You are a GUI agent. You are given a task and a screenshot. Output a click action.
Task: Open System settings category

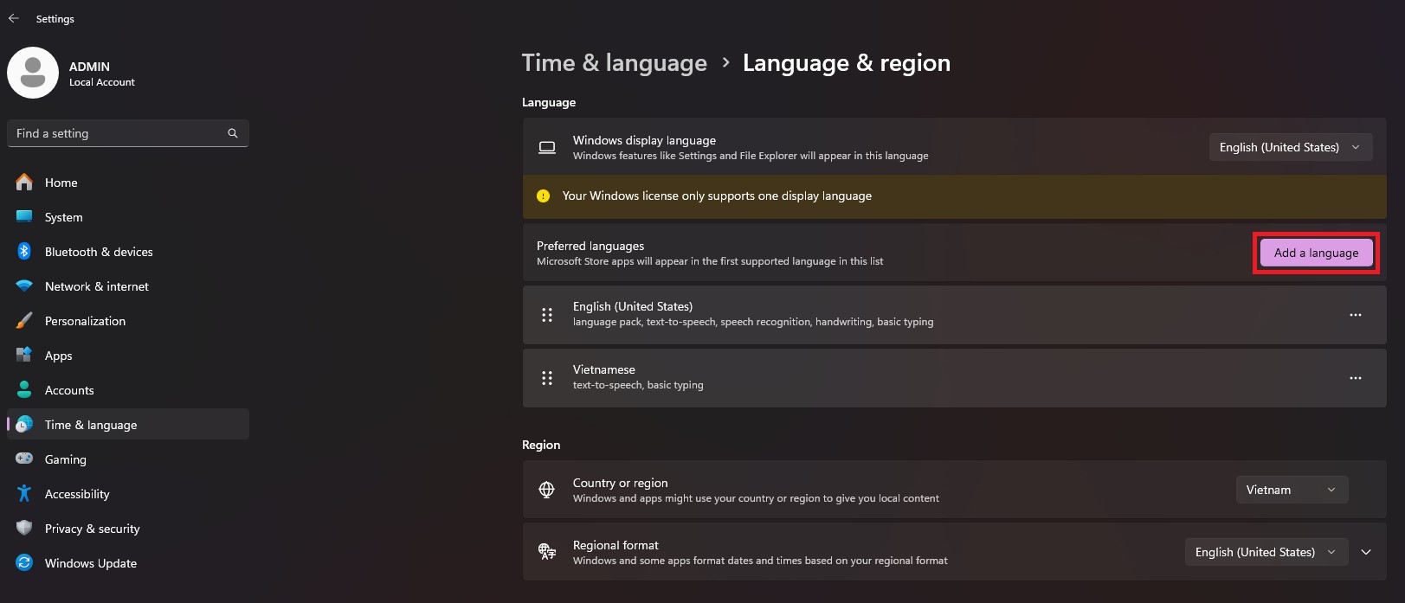point(128,217)
